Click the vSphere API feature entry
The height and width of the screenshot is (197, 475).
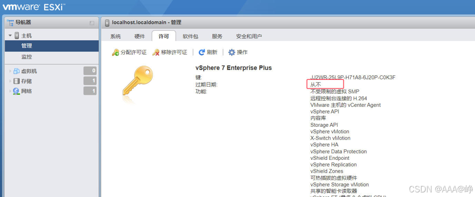325,111
